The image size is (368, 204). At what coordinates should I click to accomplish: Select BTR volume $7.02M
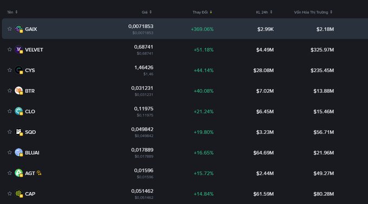(x=265, y=91)
